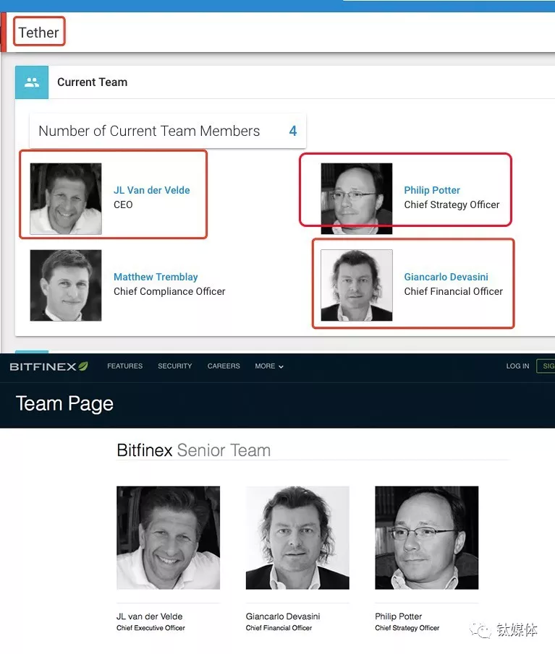
Task: Click 'JL van der Velde' name on Bitfinex
Action: tap(150, 616)
